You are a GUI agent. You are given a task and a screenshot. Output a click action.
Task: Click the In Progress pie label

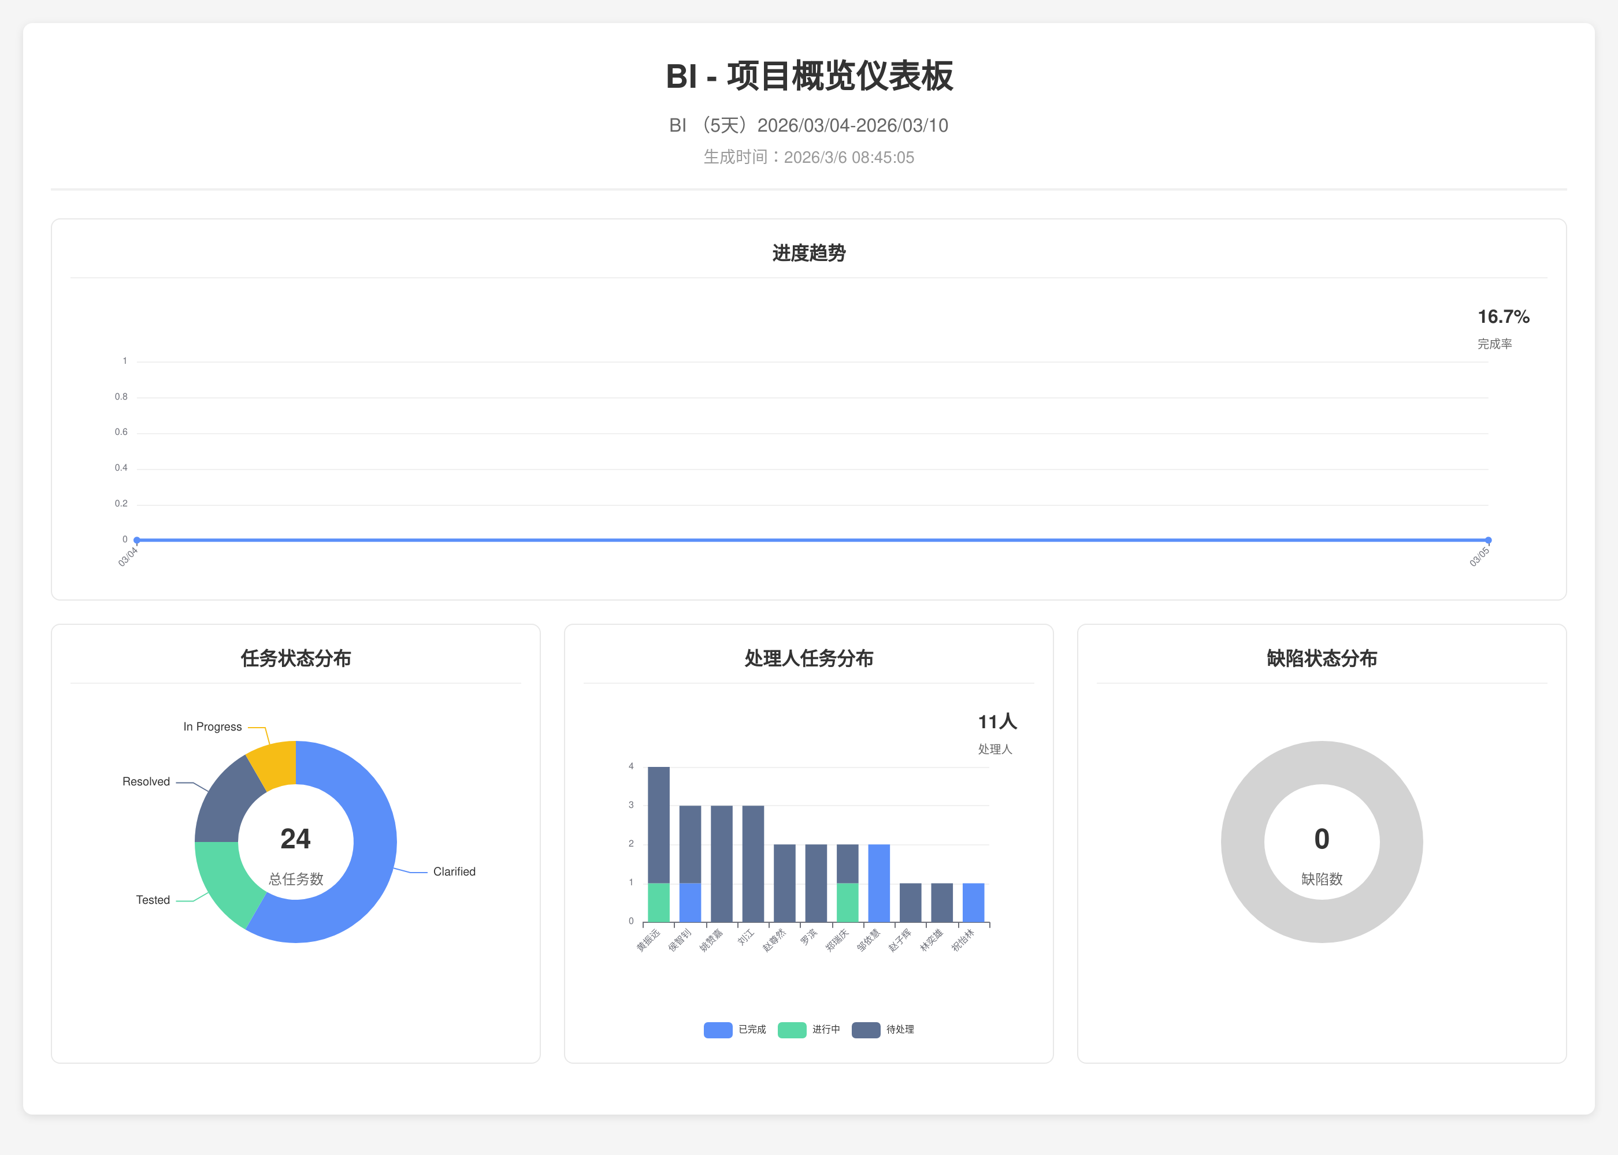pos(212,727)
